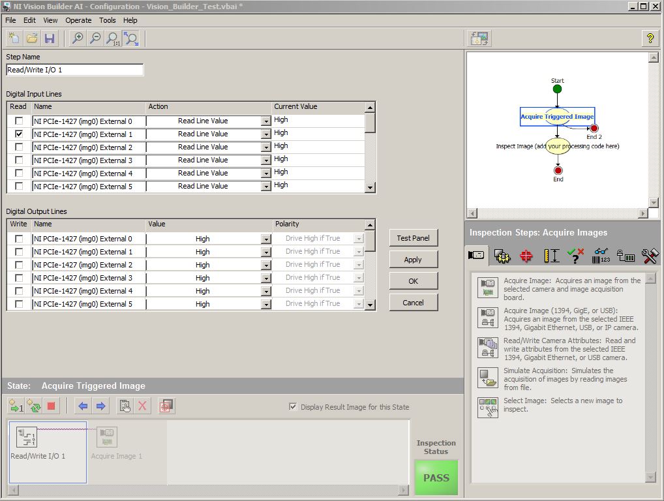Open the Check for Presence checkmark tab
The width and height of the screenshot is (664, 501).
pos(575,256)
